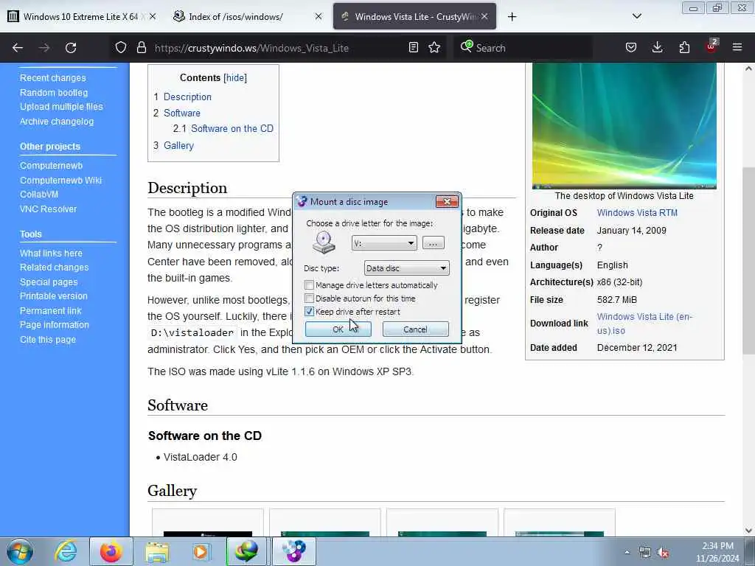This screenshot has height=566, width=755.
Task: Click the scroll down arrow of scrollbar
Action: [x=748, y=531]
